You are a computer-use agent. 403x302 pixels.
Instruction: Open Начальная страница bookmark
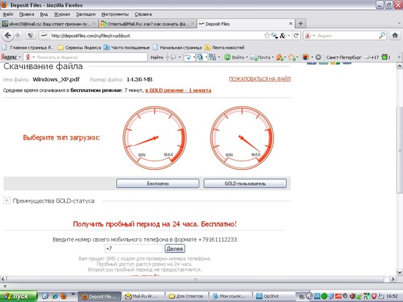177,48
